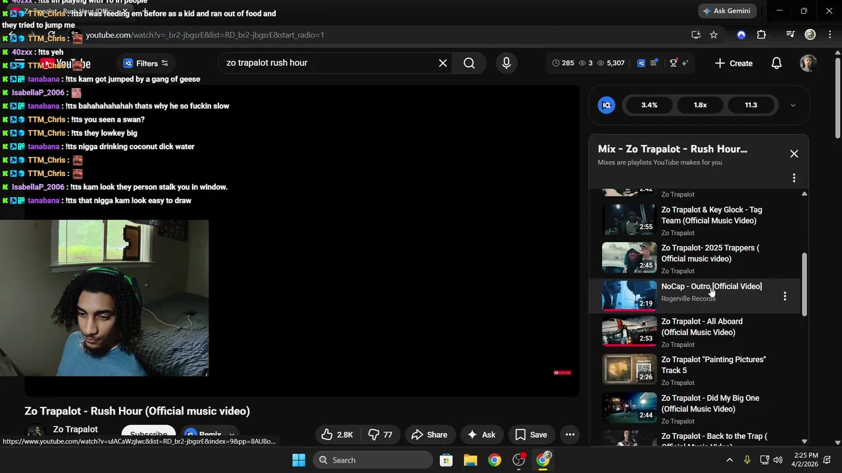Screen dimensions: 842x473
Task: Open the vidIQ trophy icon
Action: coord(673,63)
